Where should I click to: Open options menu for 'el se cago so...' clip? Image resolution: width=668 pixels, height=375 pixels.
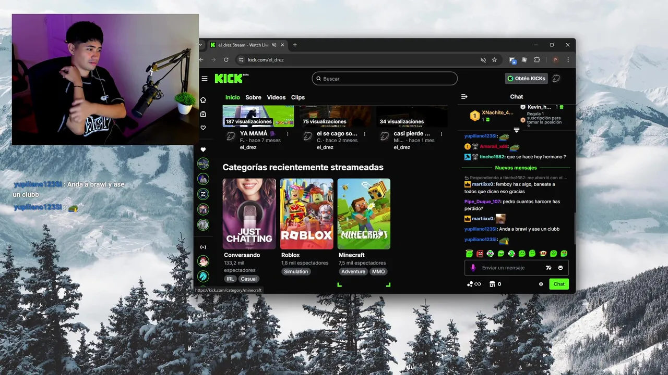point(364,134)
